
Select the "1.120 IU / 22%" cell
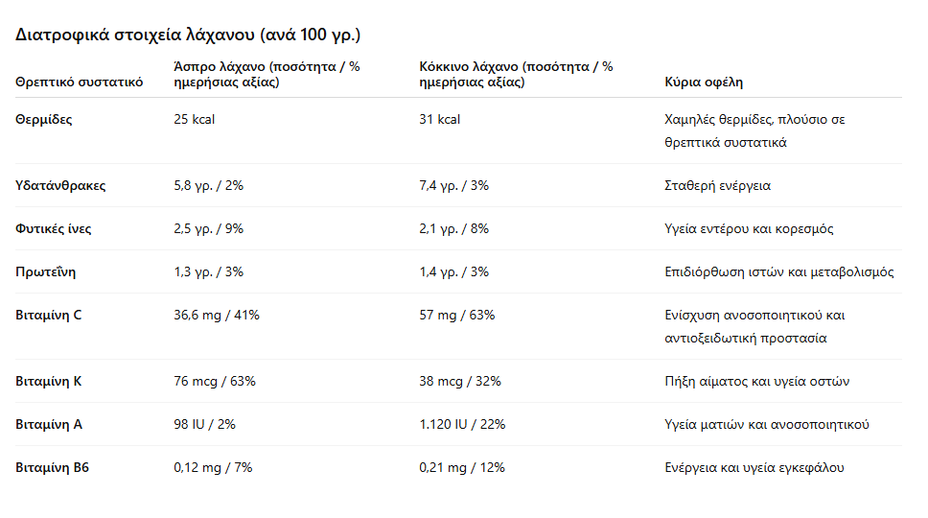[x=462, y=425]
